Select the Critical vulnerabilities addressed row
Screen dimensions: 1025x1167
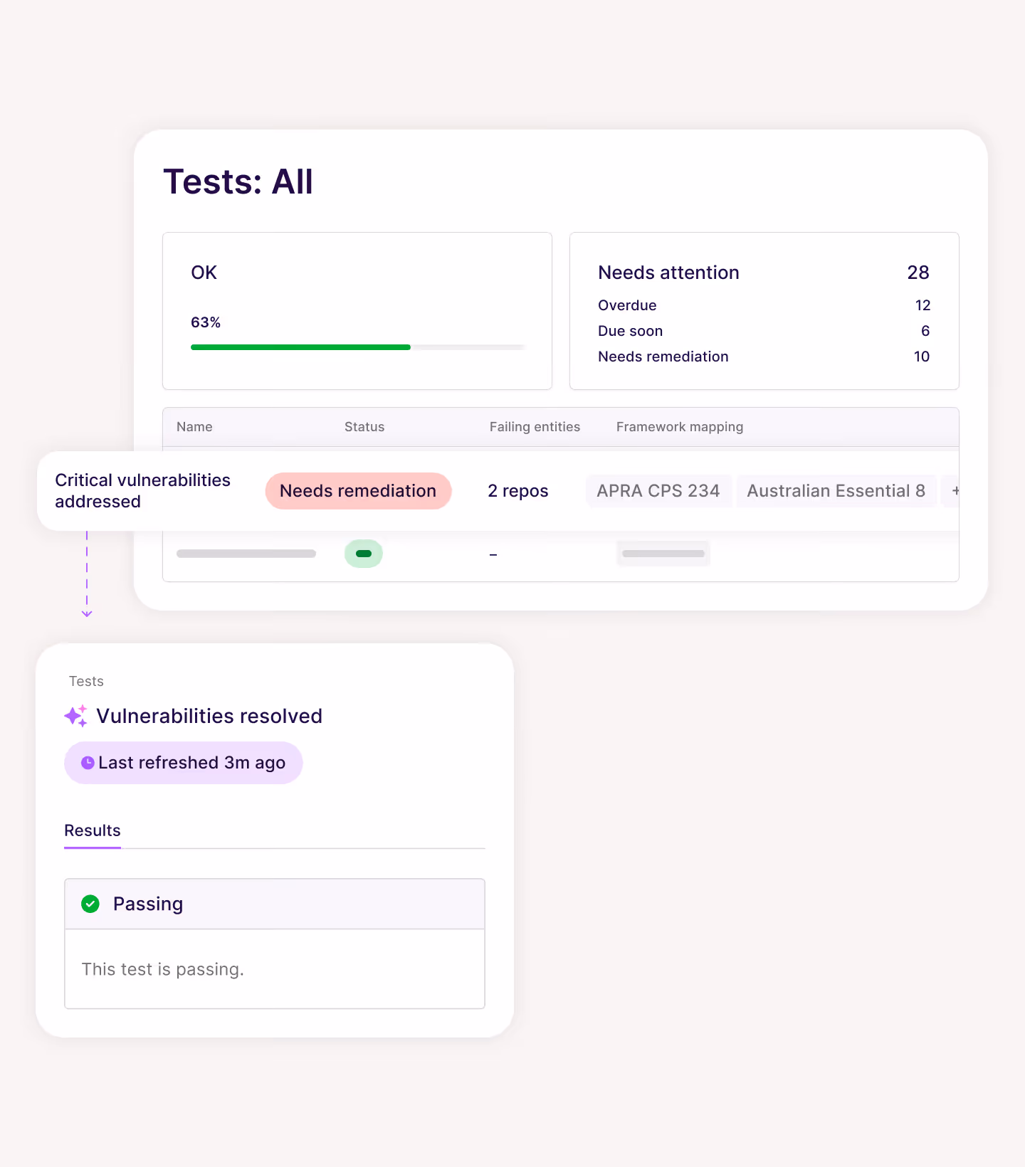tap(142, 491)
